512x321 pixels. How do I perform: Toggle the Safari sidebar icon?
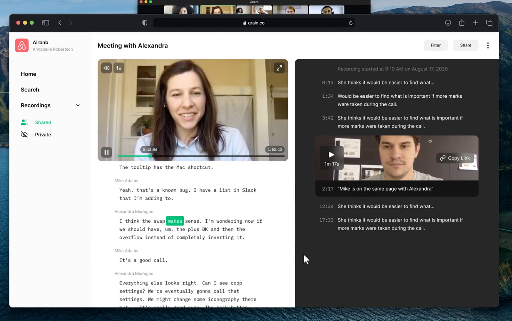[46, 23]
